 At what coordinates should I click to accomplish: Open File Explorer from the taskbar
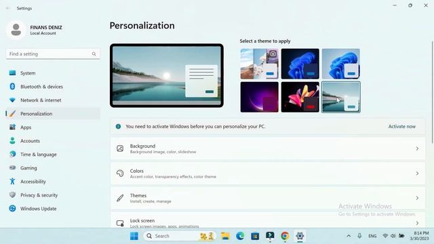225,236
